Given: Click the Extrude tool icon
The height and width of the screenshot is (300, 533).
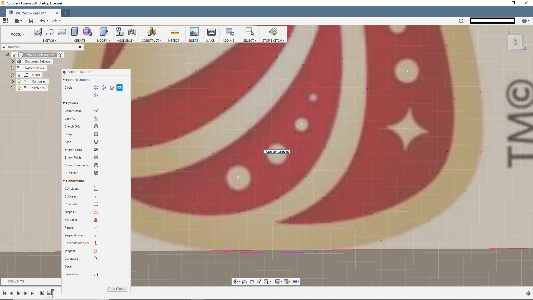Looking at the screenshot, I should coord(76,32).
